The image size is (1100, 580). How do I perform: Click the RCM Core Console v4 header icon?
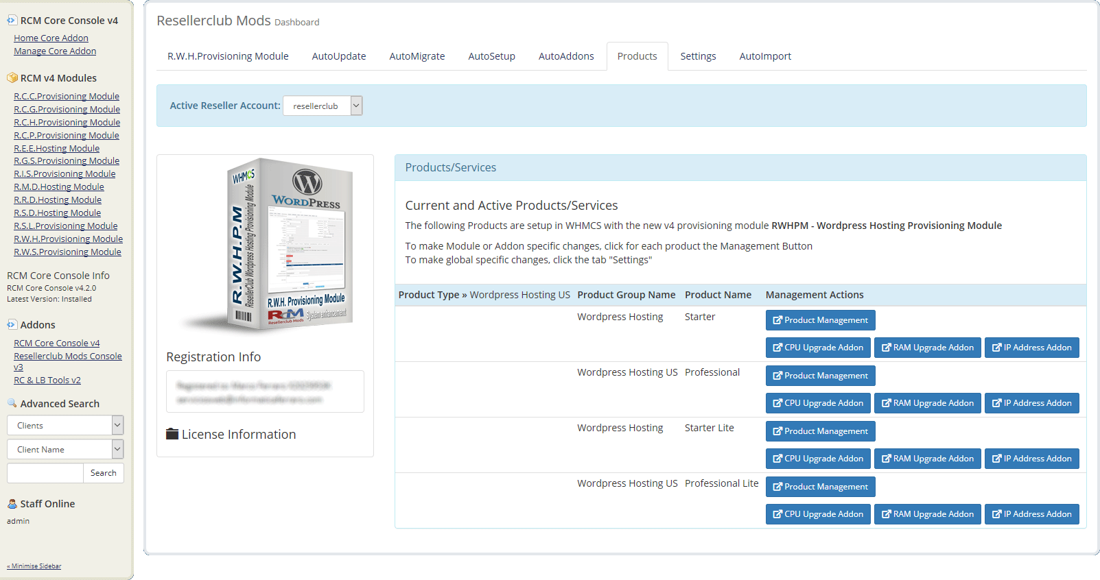[12, 21]
